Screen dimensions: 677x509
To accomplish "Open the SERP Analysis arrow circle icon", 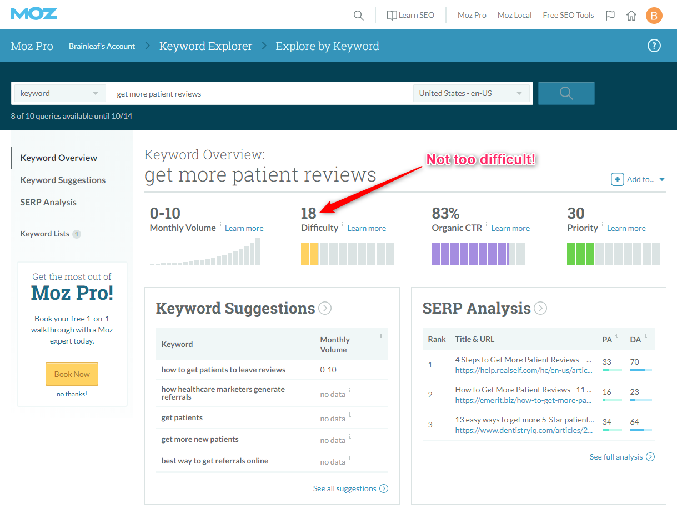I will tap(540, 308).
